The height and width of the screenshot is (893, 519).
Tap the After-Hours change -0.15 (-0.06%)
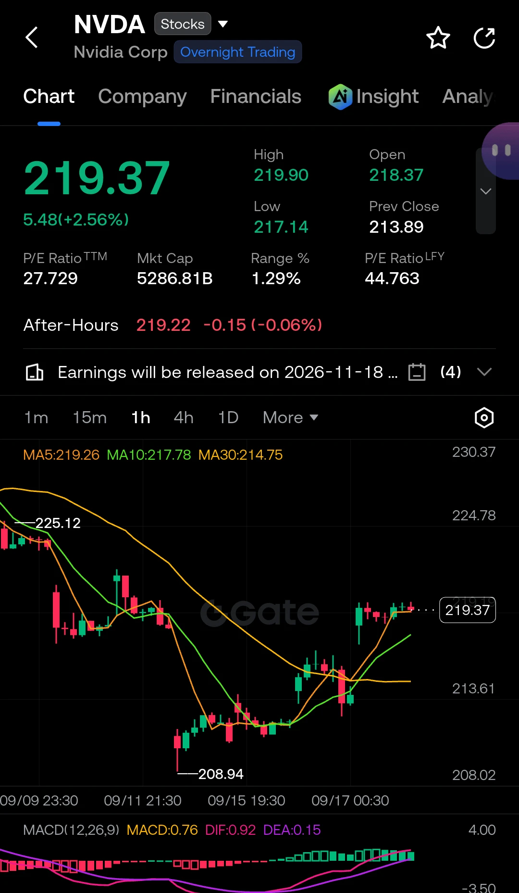[262, 325]
